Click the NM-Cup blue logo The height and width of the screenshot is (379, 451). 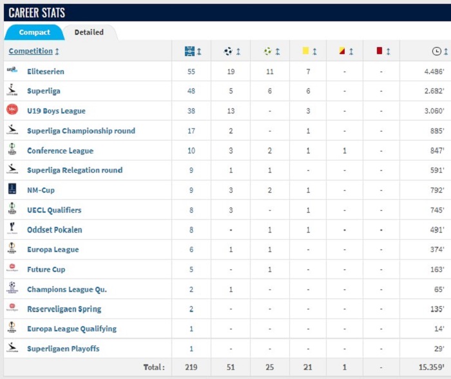click(x=12, y=189)
